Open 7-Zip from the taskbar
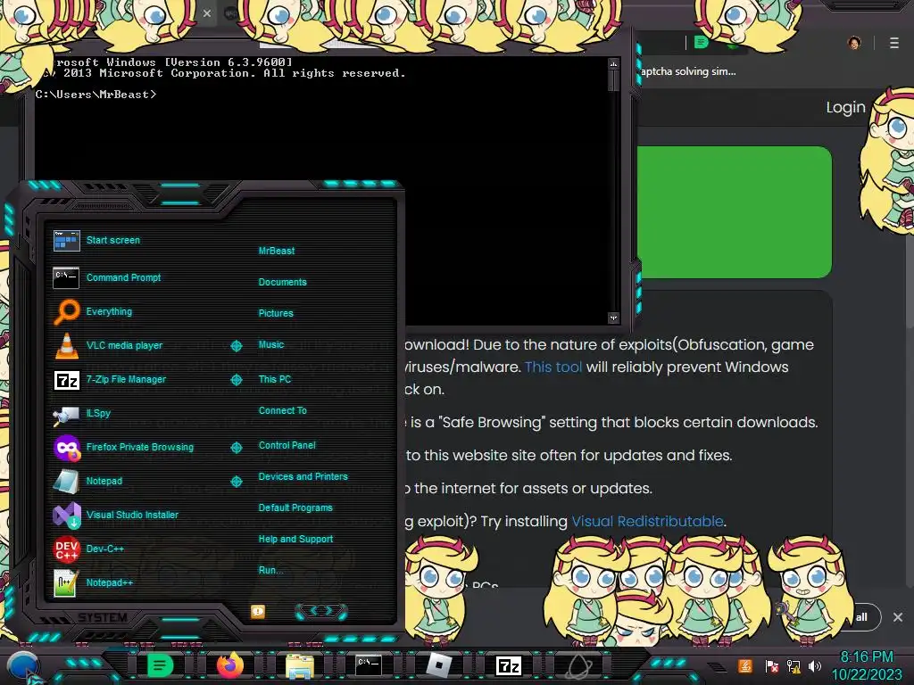 tap(508, 665)
